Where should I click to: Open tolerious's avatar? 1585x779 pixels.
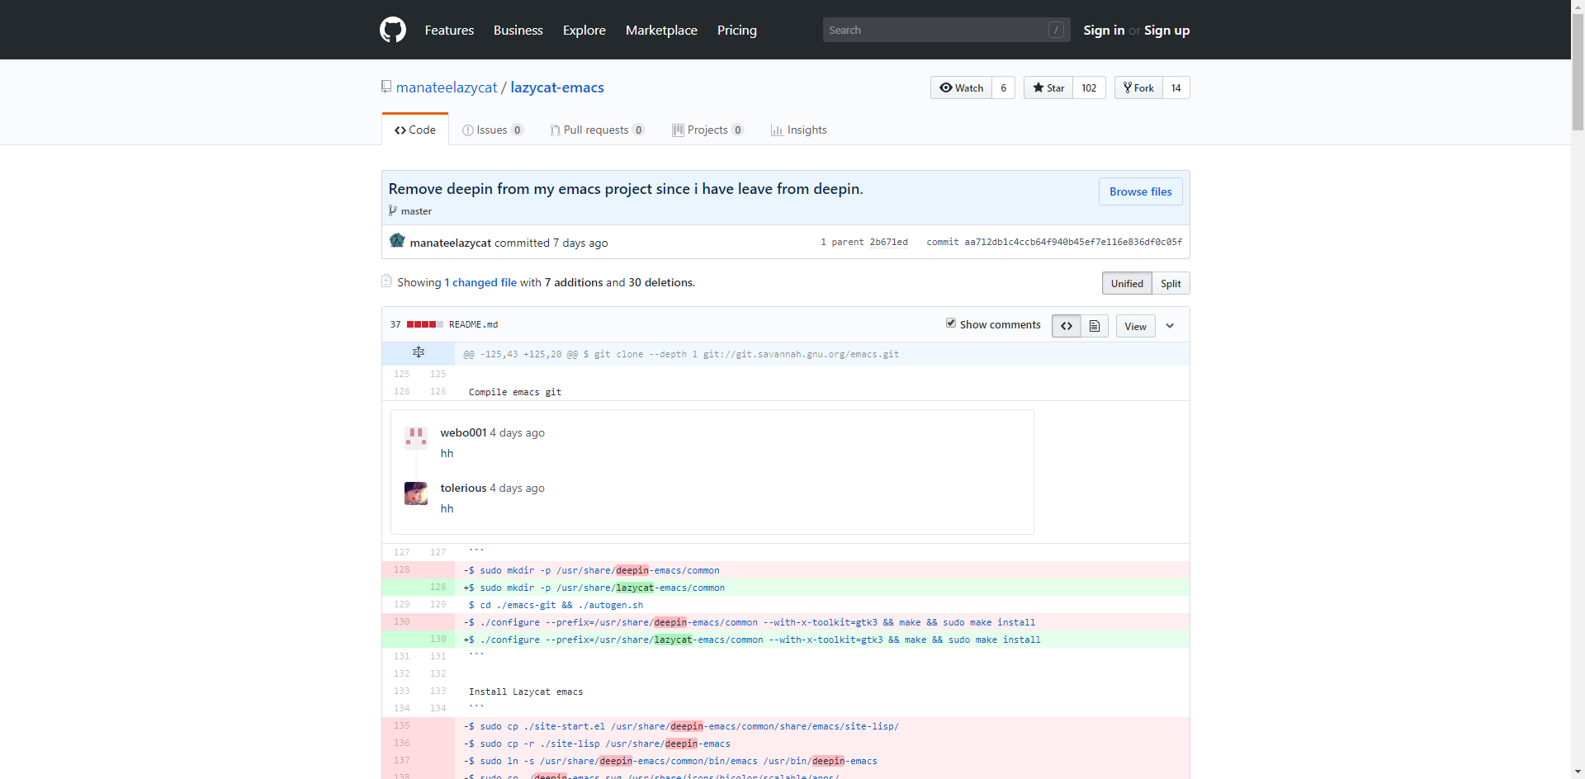pos(416,493)
